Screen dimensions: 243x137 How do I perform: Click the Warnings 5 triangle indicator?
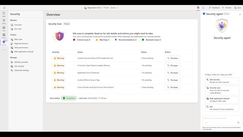[x=97, y=40]
